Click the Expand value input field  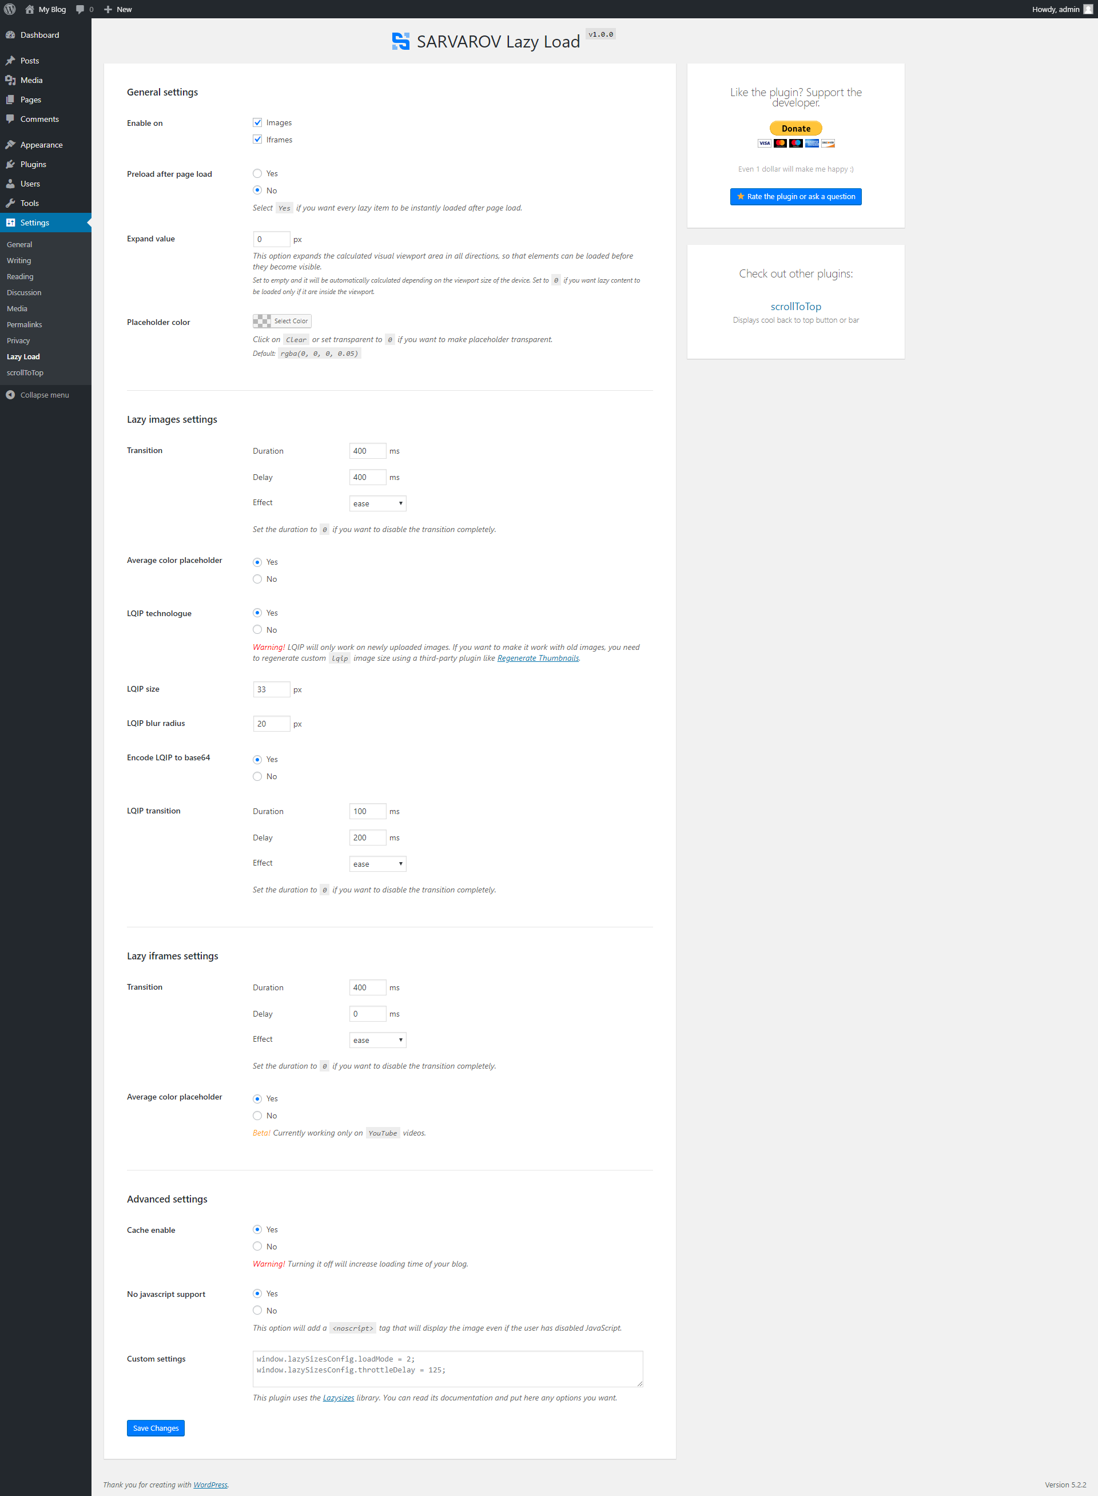(271, 239)
